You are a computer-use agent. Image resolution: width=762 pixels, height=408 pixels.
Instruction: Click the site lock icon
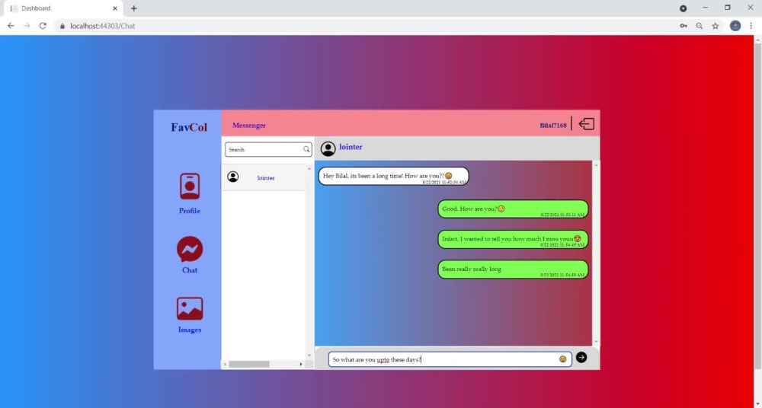[x=62, y=26]
